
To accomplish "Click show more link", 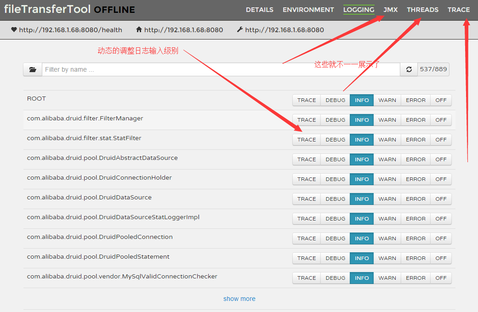I will tap(239, 299).
